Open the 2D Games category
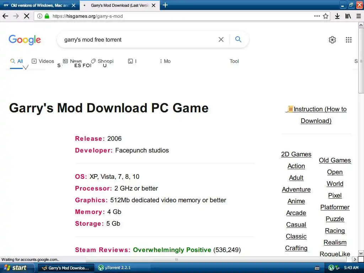364x273 pixels. (x=296, y=154)
